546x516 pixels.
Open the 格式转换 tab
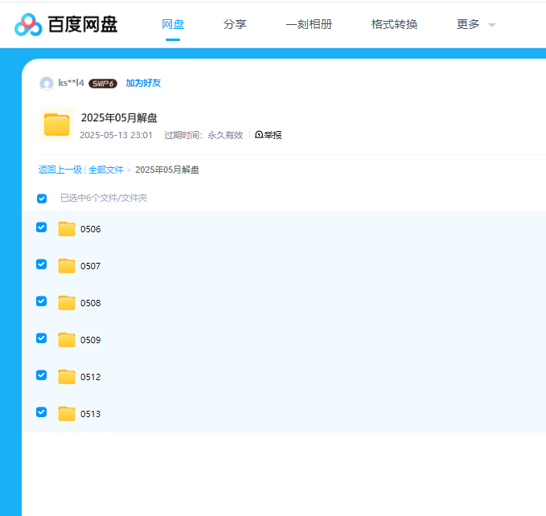click(x=394, y=25)
